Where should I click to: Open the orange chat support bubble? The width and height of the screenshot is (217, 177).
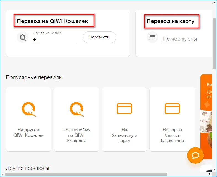[195, 155]
